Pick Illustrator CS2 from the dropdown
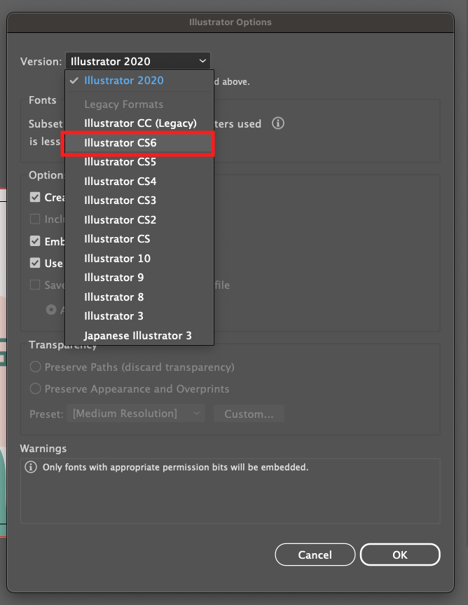This screenshot has width=468, height=605. coord(139,220)
